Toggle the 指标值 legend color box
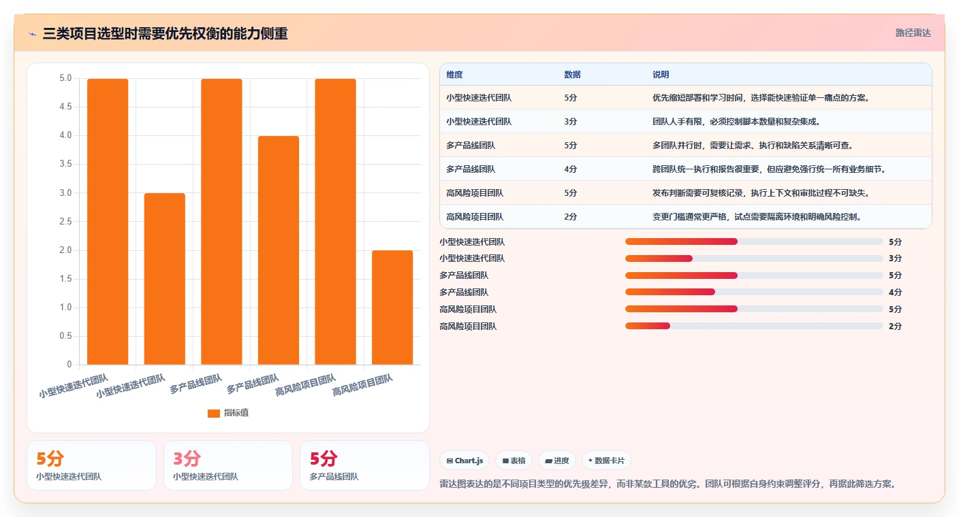This screenshot has width=959, height=517. (x=213, y=413)
